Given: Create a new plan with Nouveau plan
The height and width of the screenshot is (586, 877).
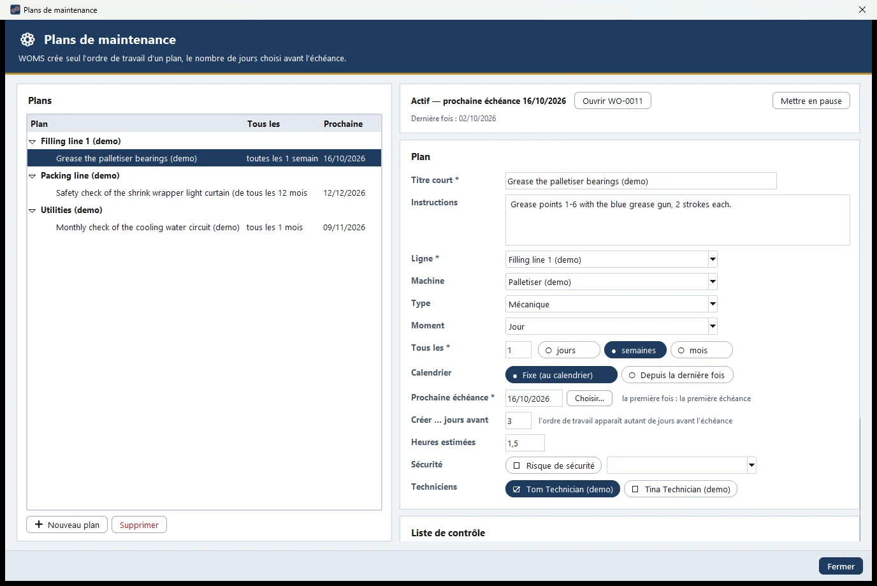Looking at the screenshot, I should (67, 525).
